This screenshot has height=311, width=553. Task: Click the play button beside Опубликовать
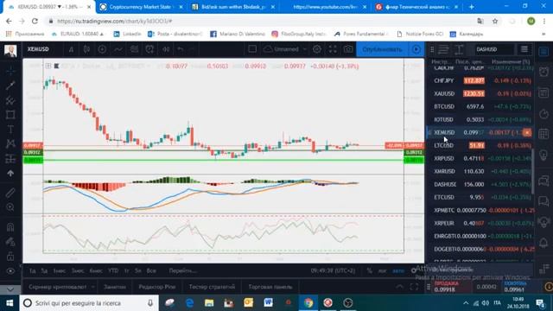click(x=416, y=49)
